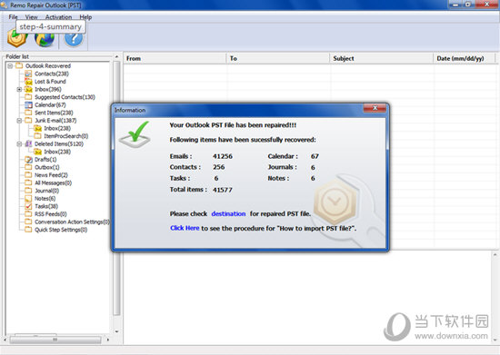Open the Help menu

(x=85, y=17)
